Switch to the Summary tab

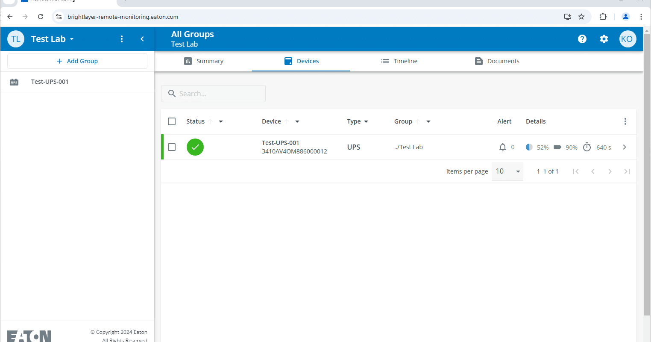203,61
